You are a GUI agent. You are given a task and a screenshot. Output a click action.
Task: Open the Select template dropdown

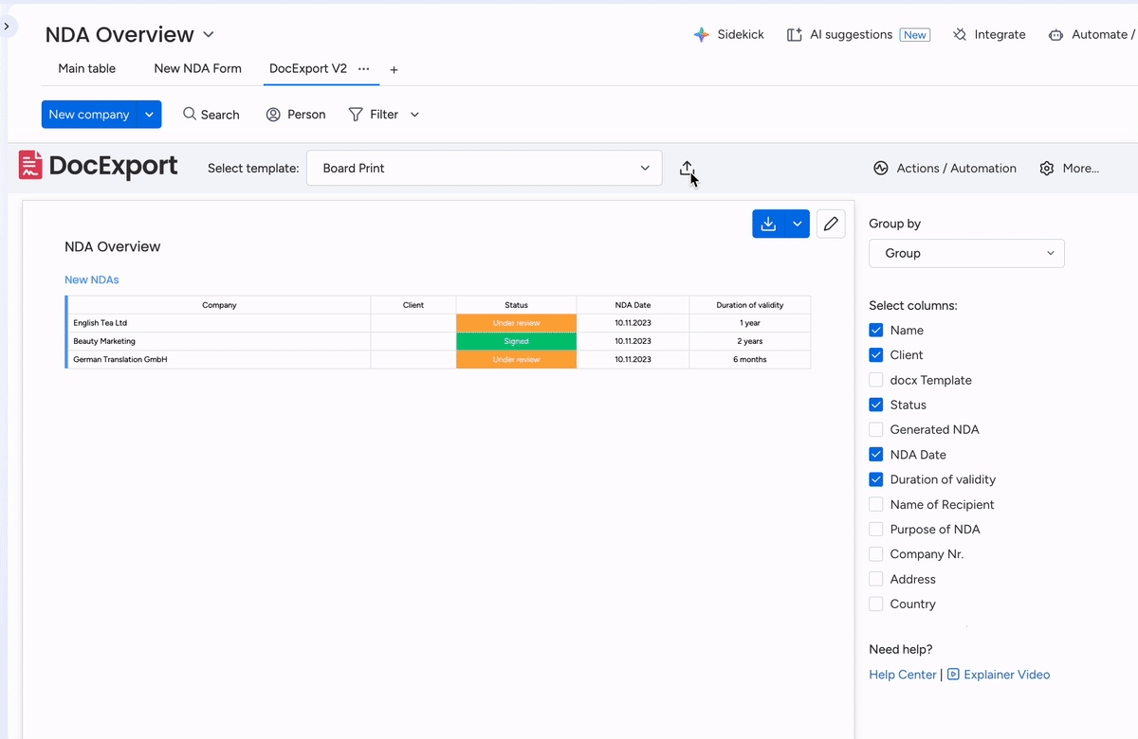point(484,169)
